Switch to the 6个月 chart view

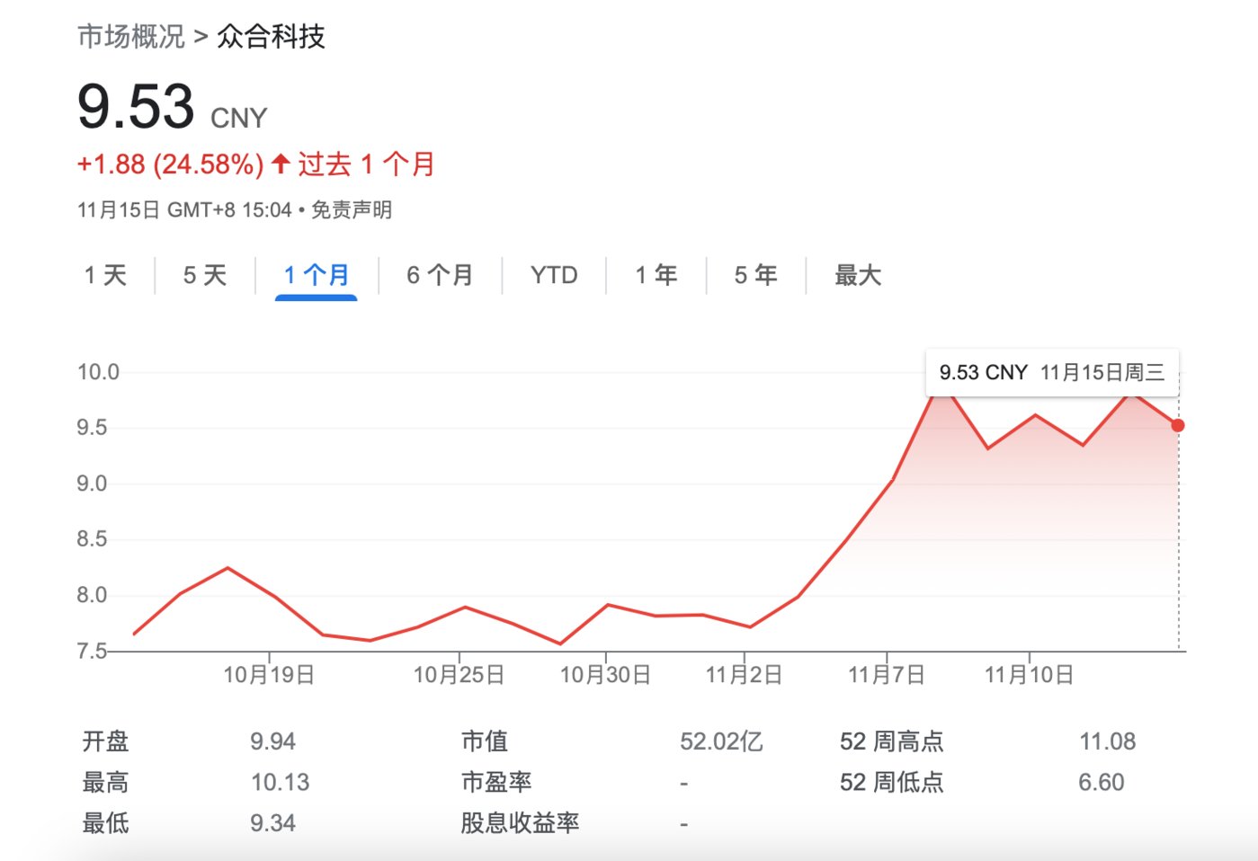click(x=440, y=276)
